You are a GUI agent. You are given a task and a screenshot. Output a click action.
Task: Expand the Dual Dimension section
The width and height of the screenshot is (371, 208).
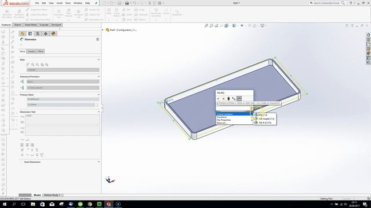coord(99,162)
